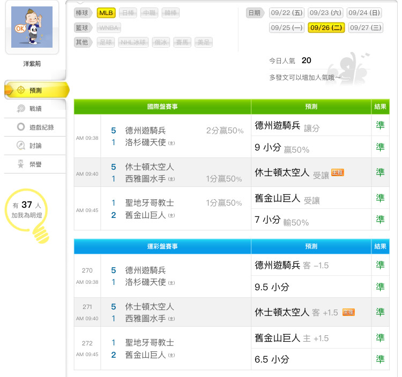Open the 戰績 sidebar item

pos(35,109)
